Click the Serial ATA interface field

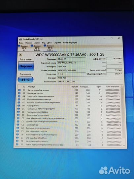pyautogui.click(x=71, y=67)
